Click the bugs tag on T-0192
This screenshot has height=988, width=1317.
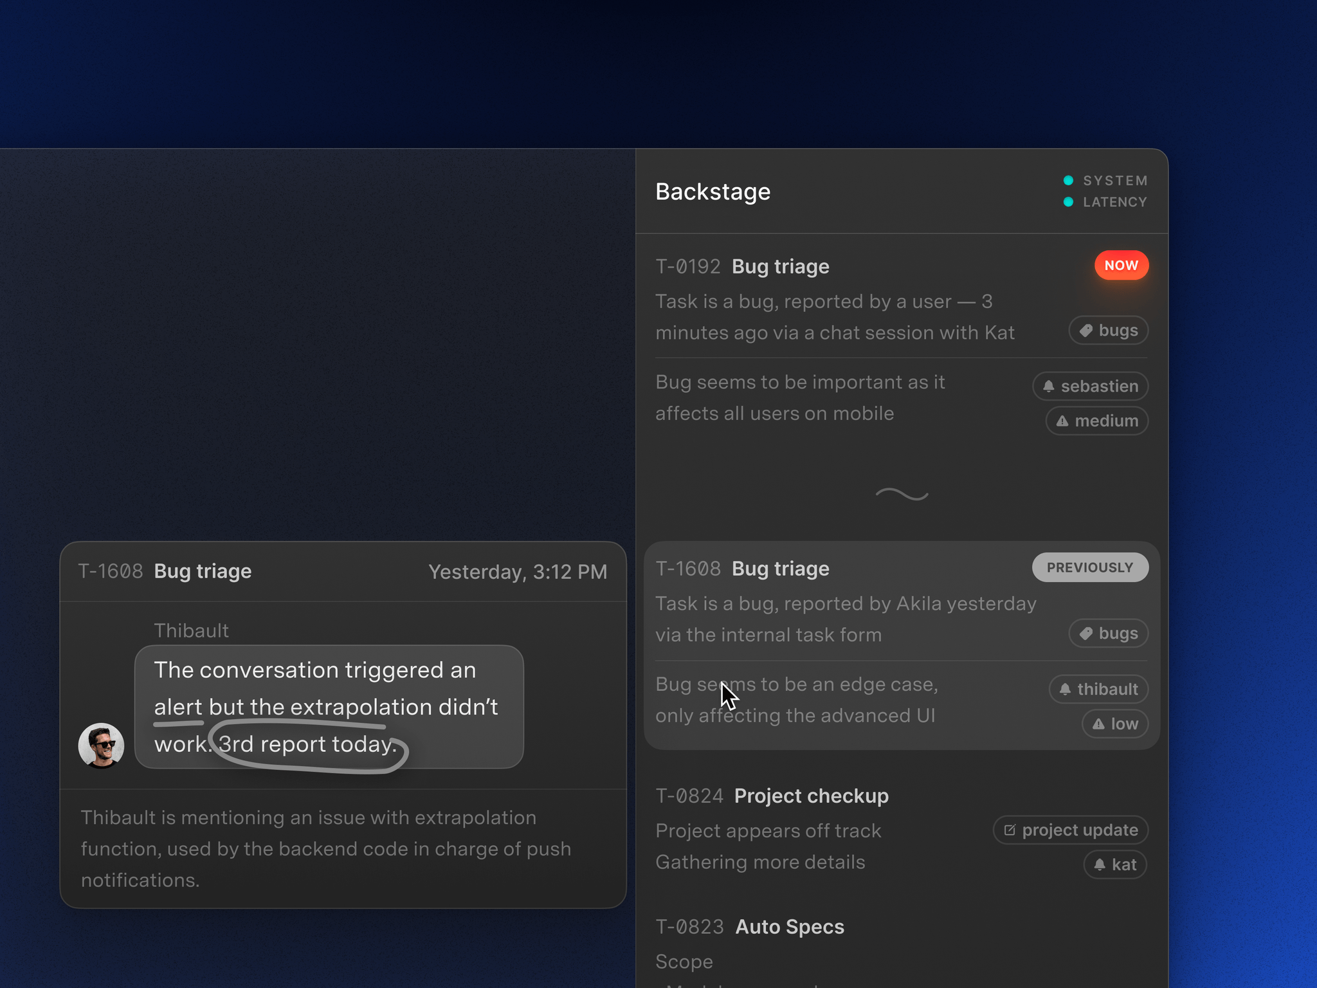[x=1108, y=331]
